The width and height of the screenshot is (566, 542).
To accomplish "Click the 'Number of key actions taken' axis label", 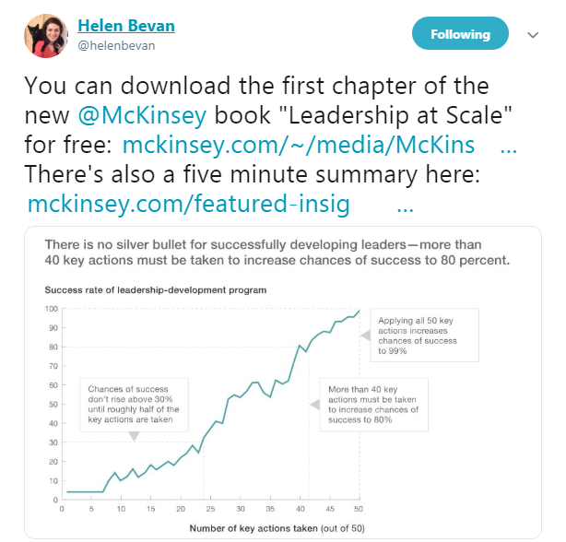I will 277,528.
